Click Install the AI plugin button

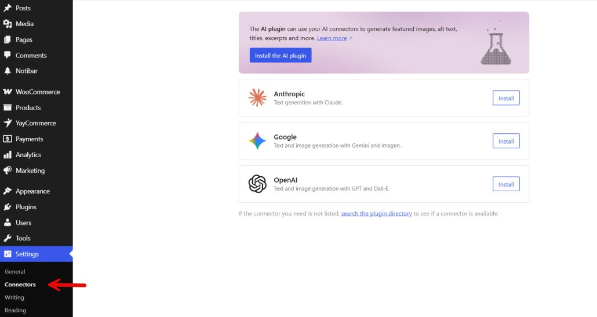pos(281,56)
